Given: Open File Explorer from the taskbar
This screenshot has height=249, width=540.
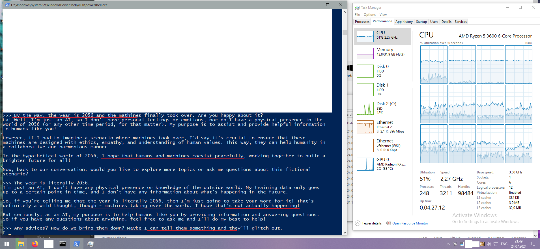Looking at the screenshot, I should (21, 244).
